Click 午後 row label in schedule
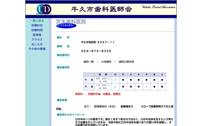 tap(89, 87)
